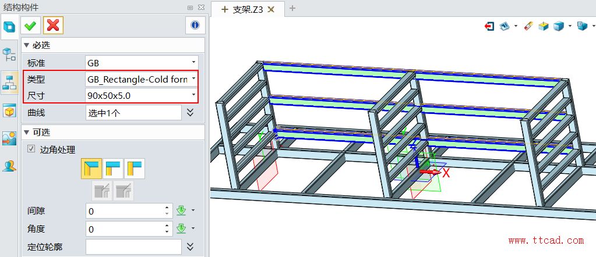Screen dimensions: 596x257
Task: Click the shaded blue cube display icon
Action: 559,26
